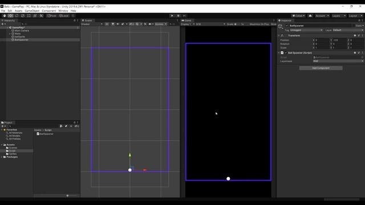The height and width of the screenshot is (205, 365).
Task: Open the Layer dropdown showing Default
Action: [348, 30]
